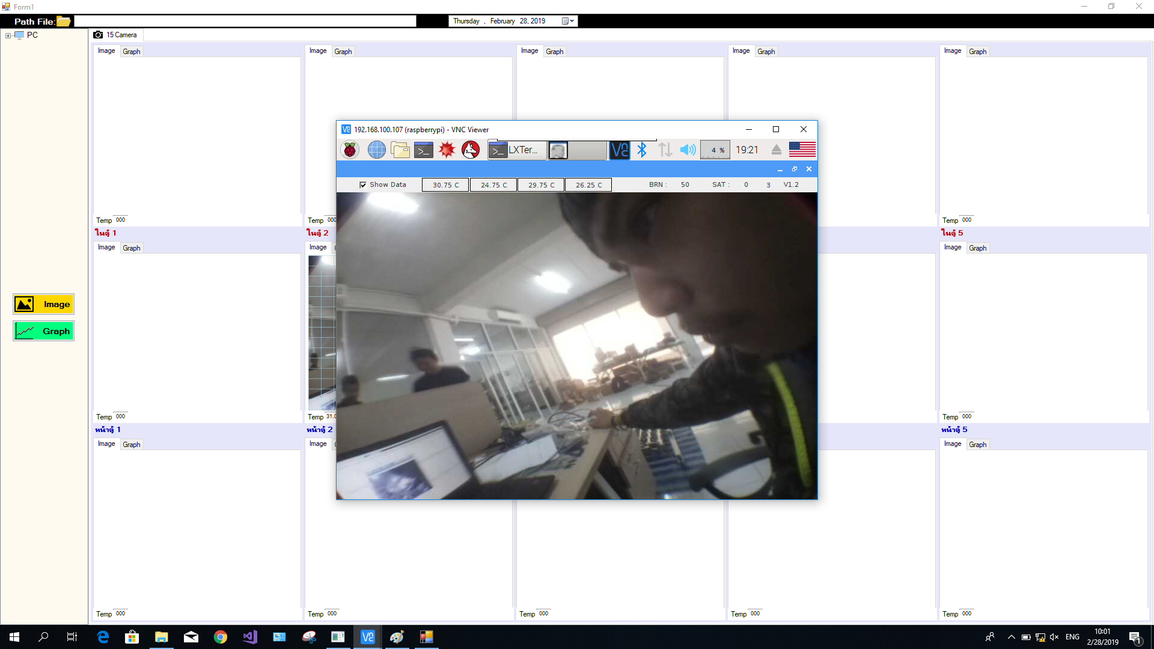
Task: Open the date picker calendar dropdown
Action: [569, 21]
